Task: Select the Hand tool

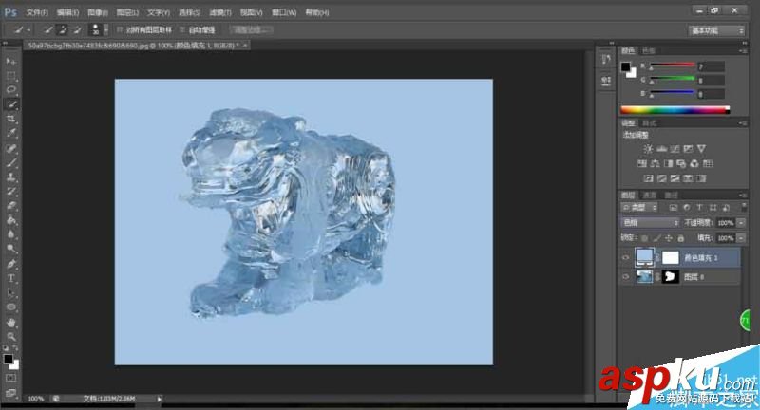Action: coord(11,323)
